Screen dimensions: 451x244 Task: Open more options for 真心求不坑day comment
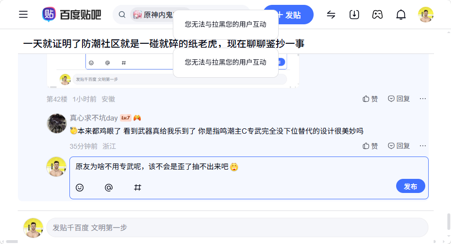point(422,146)
